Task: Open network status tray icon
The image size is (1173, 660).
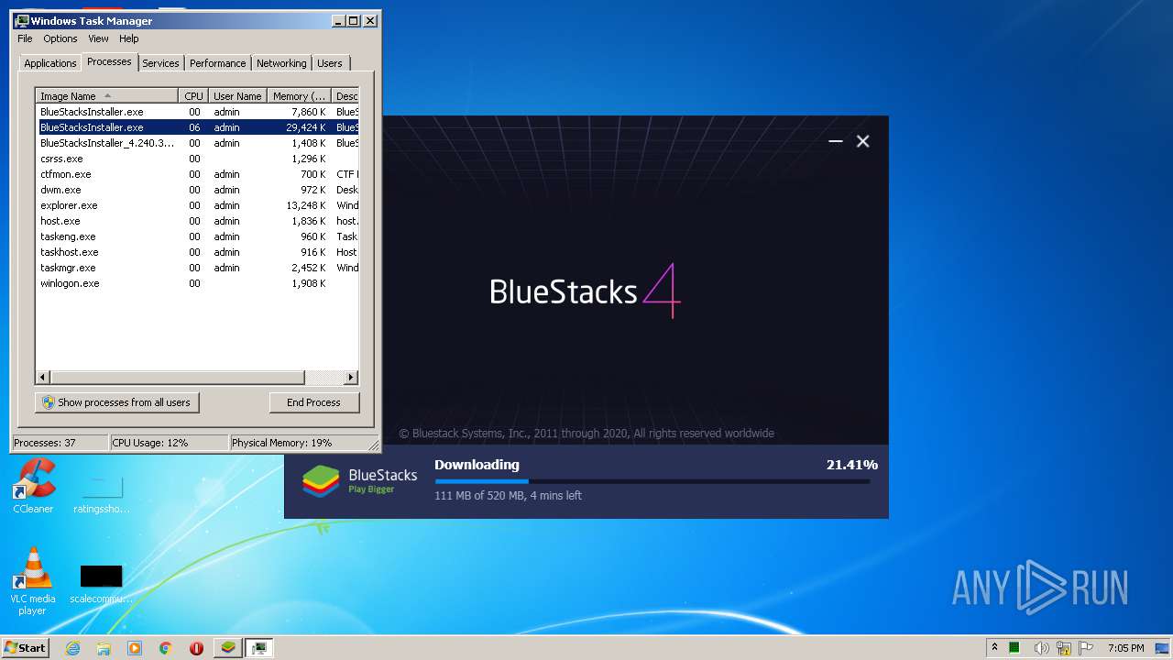Action: [1064, 648]
